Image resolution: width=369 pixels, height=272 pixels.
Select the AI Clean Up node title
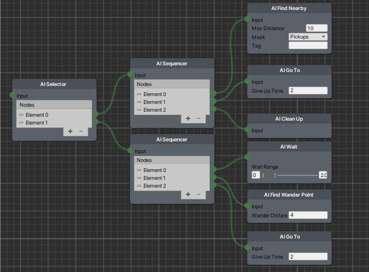point(289,119)
